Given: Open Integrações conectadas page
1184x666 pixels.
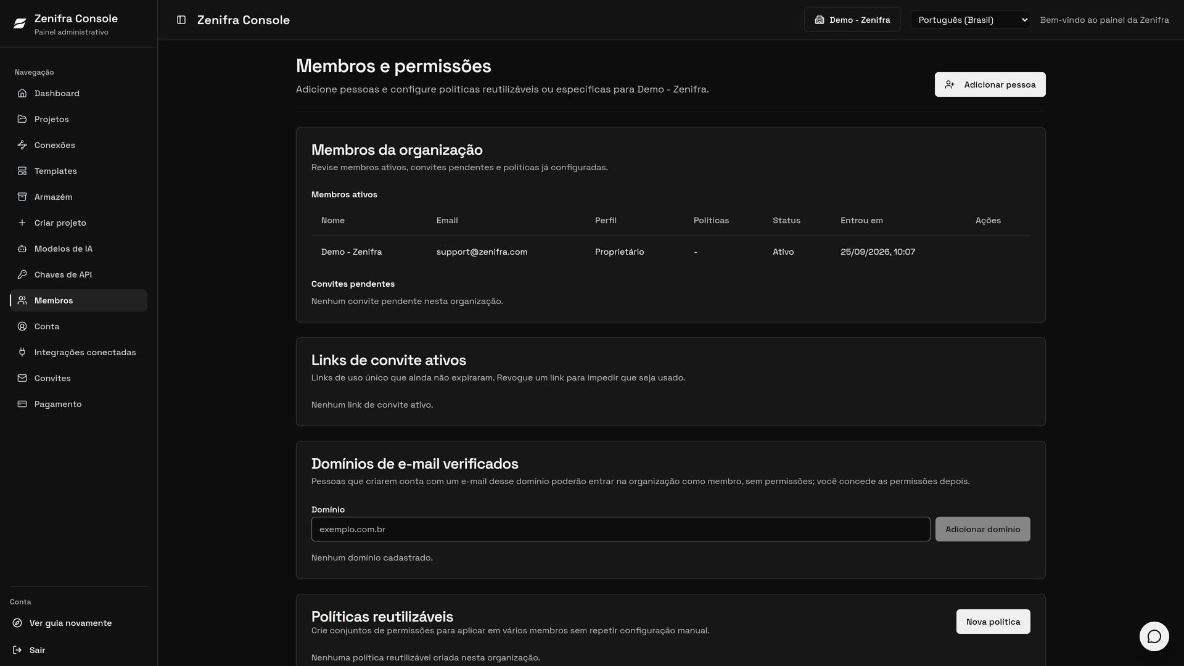Looking at the screenshot, I should point(78,352).
